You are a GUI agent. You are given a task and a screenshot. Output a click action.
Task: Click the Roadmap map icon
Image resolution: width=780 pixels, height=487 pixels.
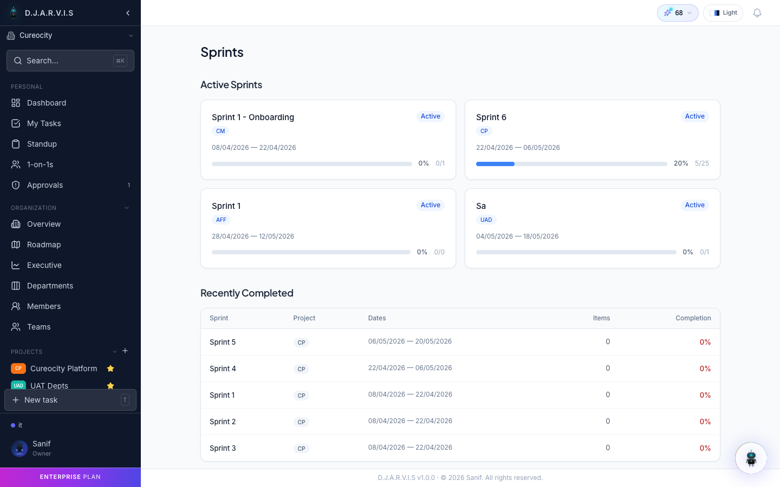point(16,245)
